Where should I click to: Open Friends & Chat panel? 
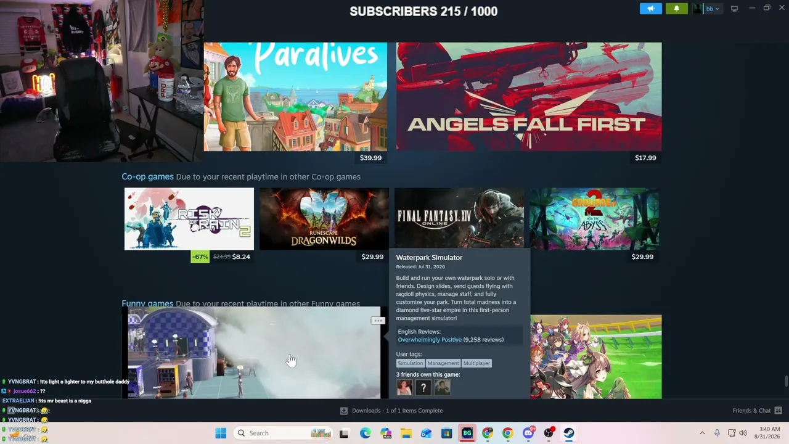[757, 411]
